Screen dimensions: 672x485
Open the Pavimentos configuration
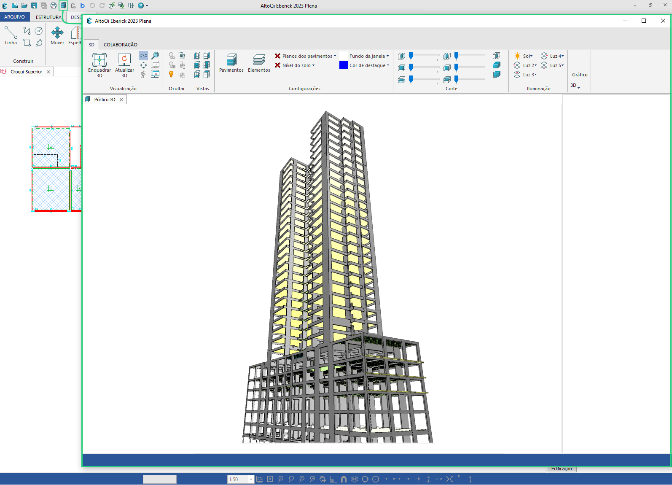[x=231, y=63]
